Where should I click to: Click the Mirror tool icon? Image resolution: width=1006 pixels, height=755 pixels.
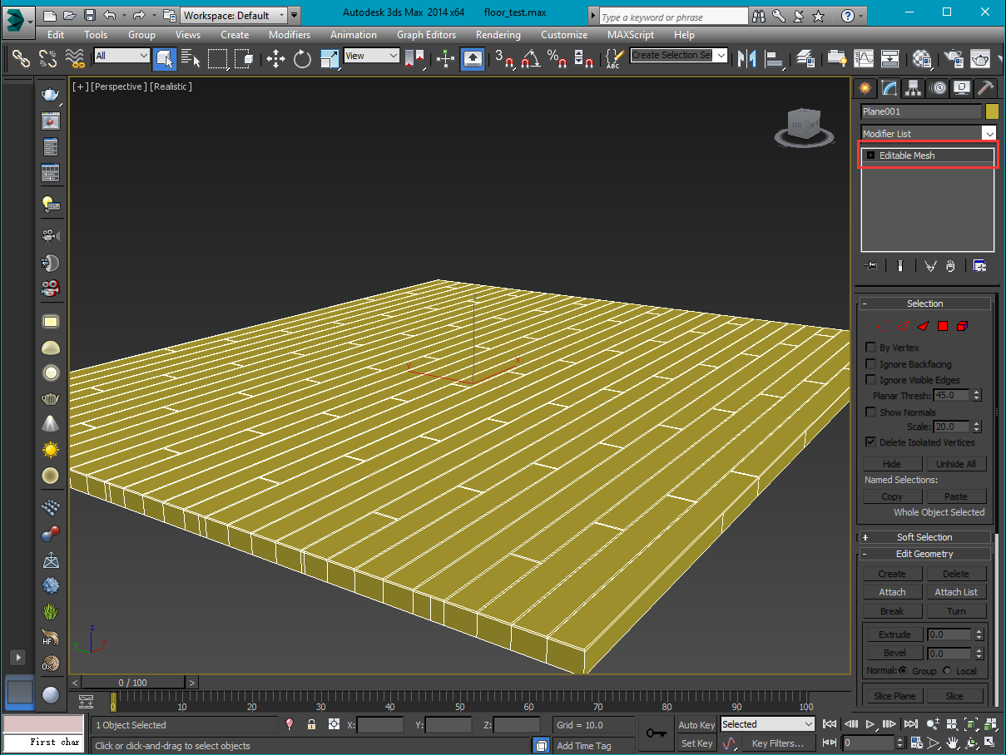point(746,58)
